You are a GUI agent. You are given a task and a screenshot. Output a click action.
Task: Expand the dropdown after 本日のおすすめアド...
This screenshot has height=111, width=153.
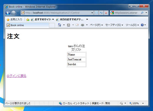pos(87,19)
